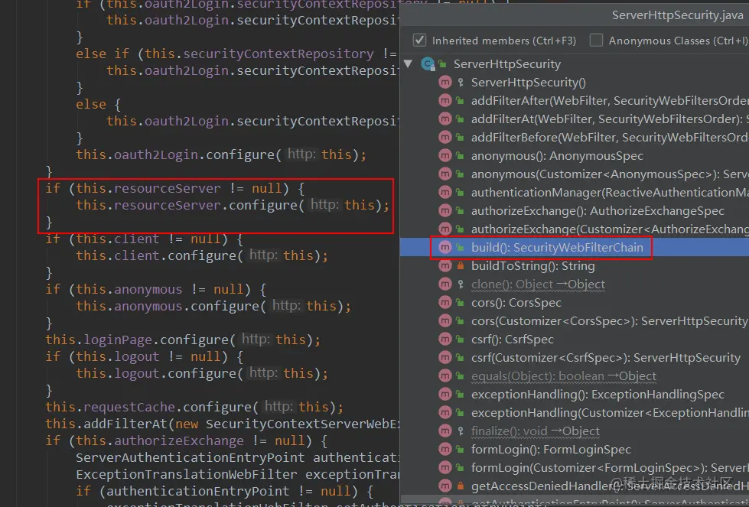Image resolution: width=749 pixels, height=507 pixels.
Task: Click this.anonymous.configure code line
Action: (x=213, y=306)
